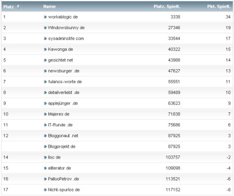Select placement value 55551
Screen dimensions: 234x196
(x=174, y=82)
